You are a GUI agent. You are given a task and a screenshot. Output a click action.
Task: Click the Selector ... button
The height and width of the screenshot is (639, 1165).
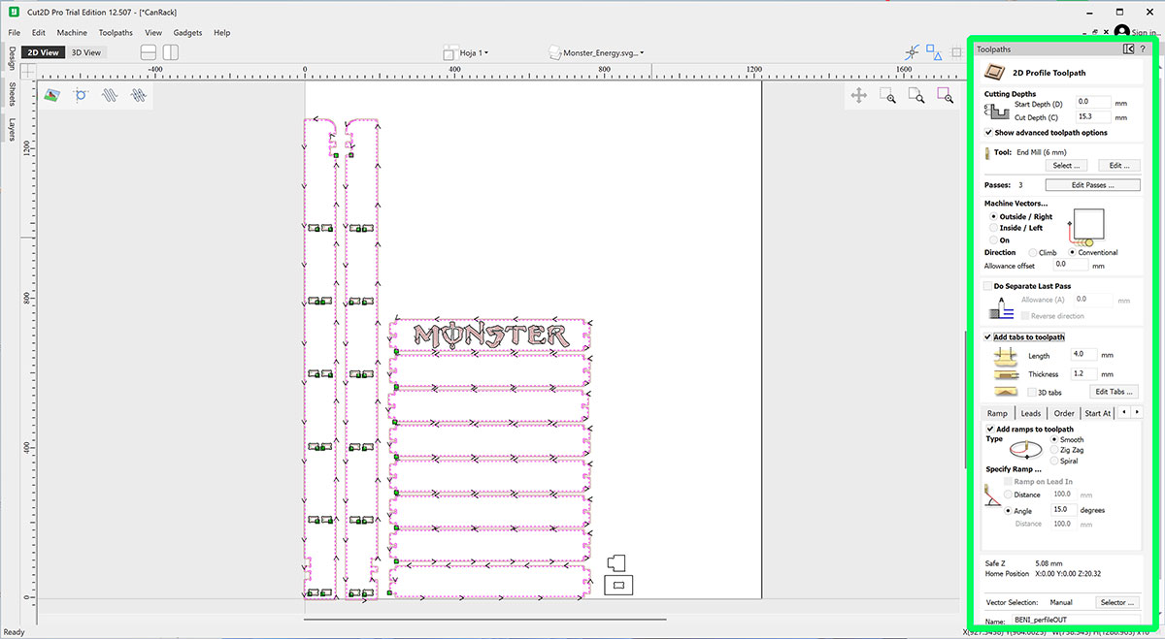(1117, 602)
